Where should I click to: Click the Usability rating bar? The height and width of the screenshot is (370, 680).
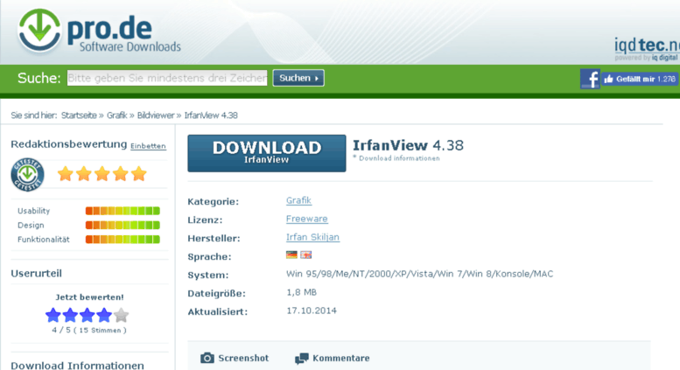pyautogui.click(x=123, y=211)
